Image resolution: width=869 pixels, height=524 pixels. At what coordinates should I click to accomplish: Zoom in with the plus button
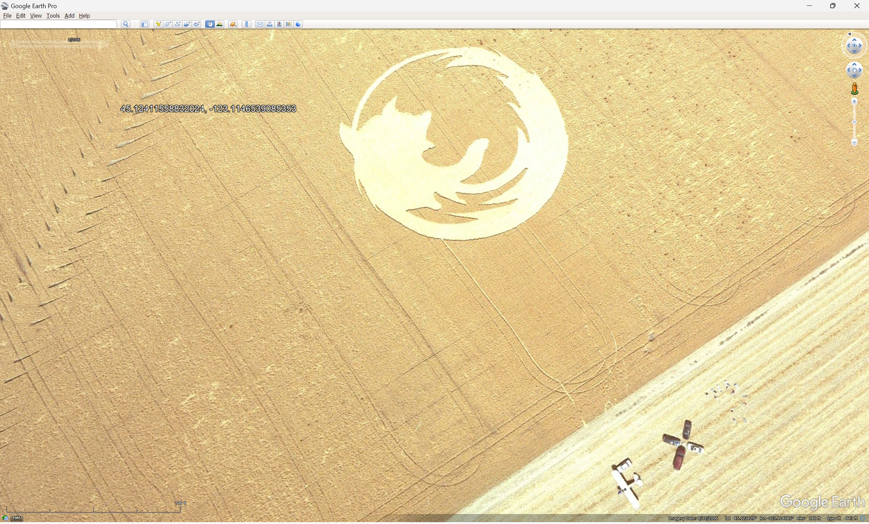click(x=854, y=101)
